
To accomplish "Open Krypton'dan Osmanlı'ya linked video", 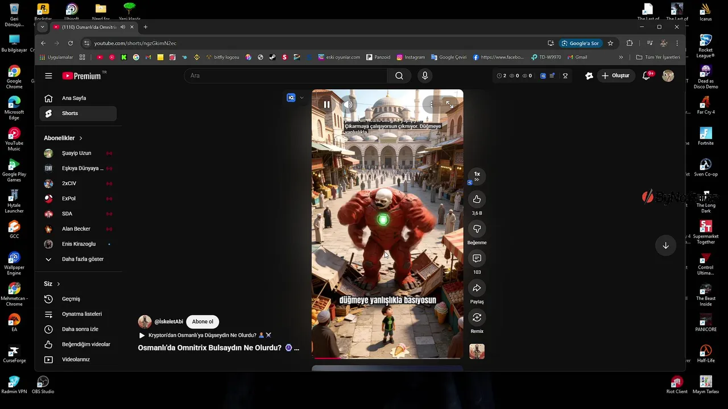I will tap(205, 335).
